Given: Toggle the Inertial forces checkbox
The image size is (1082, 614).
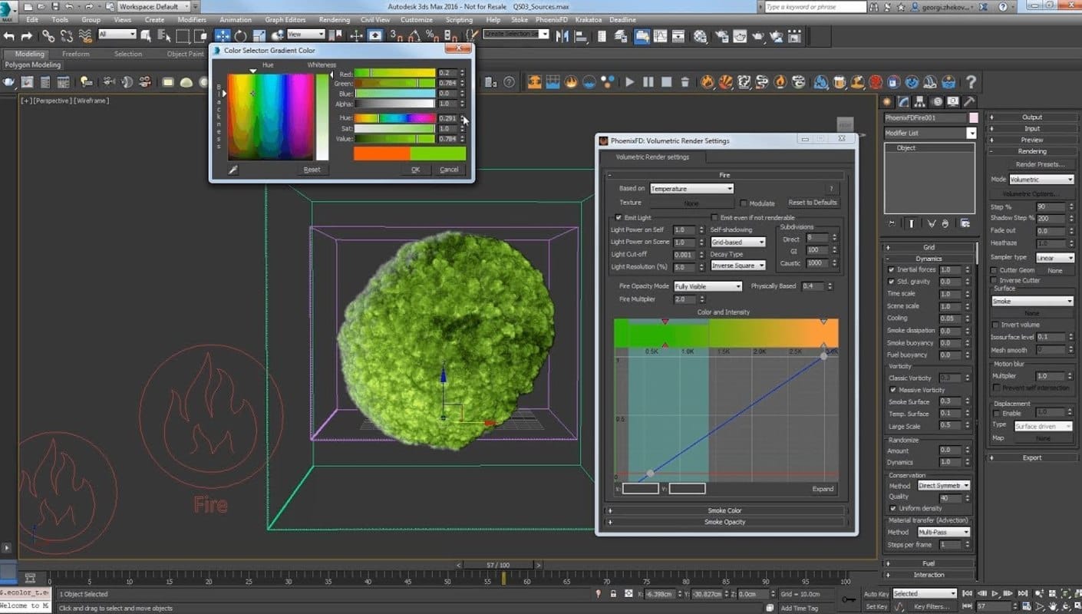Looking at the screenshot, I should 891,270.
